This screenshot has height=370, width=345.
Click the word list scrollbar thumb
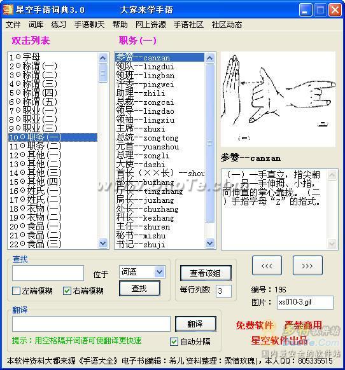point(210,143)
